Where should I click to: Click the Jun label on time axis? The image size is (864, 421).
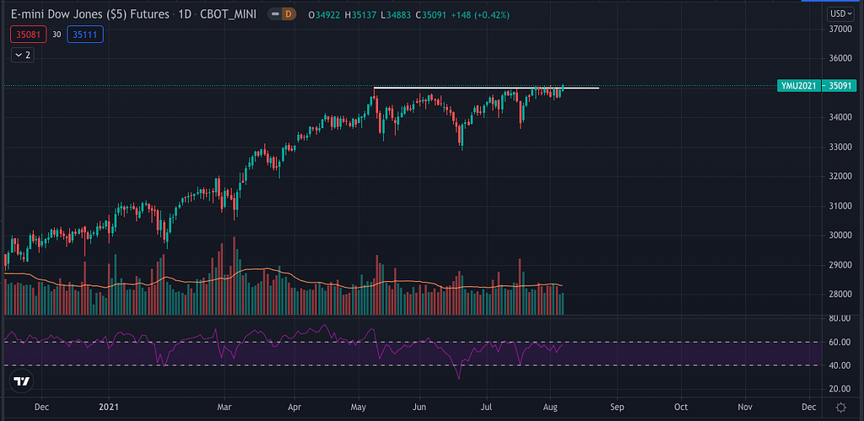click(420, 408)
